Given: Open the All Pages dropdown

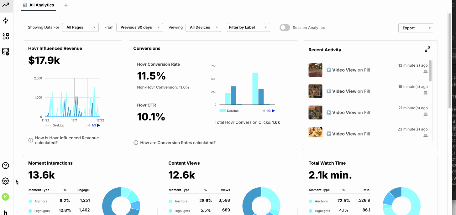Looking at the screenshot, I should pyautogui.click(x=80, y=28).
